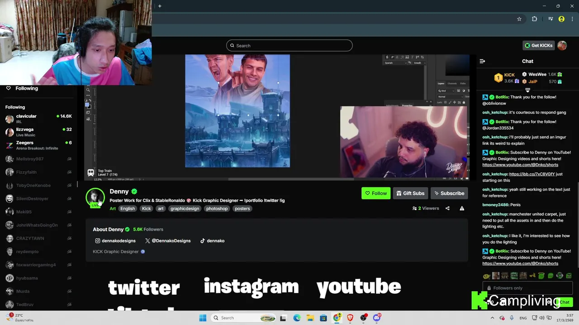Open Fizzyfaith offline channel
This screenshot has height=325, width=579.
pos(38,172)
